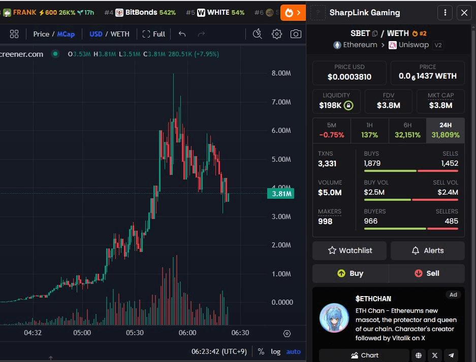
Task: Click the TXNS 3,331 value
Action: 327,164
